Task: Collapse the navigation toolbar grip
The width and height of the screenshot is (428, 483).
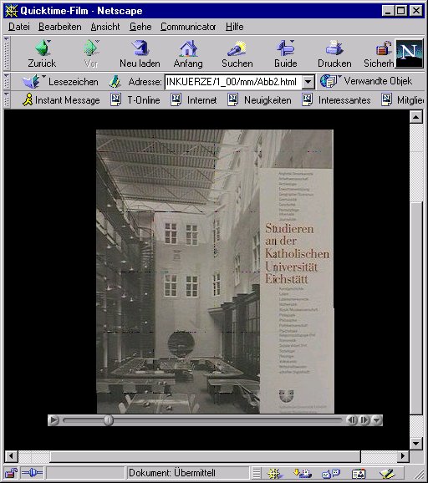Action: pyautogui.click(x=7, y=53)
